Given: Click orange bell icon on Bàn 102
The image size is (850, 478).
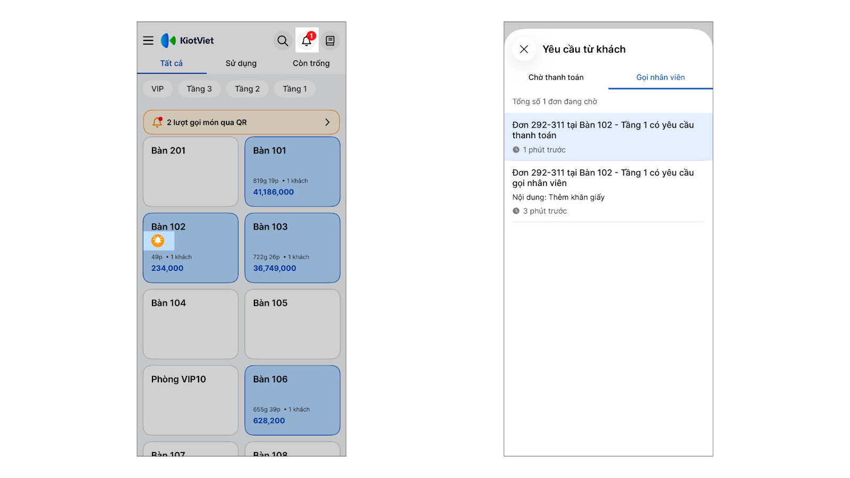Looking at the screenshot, I should 158,241.
